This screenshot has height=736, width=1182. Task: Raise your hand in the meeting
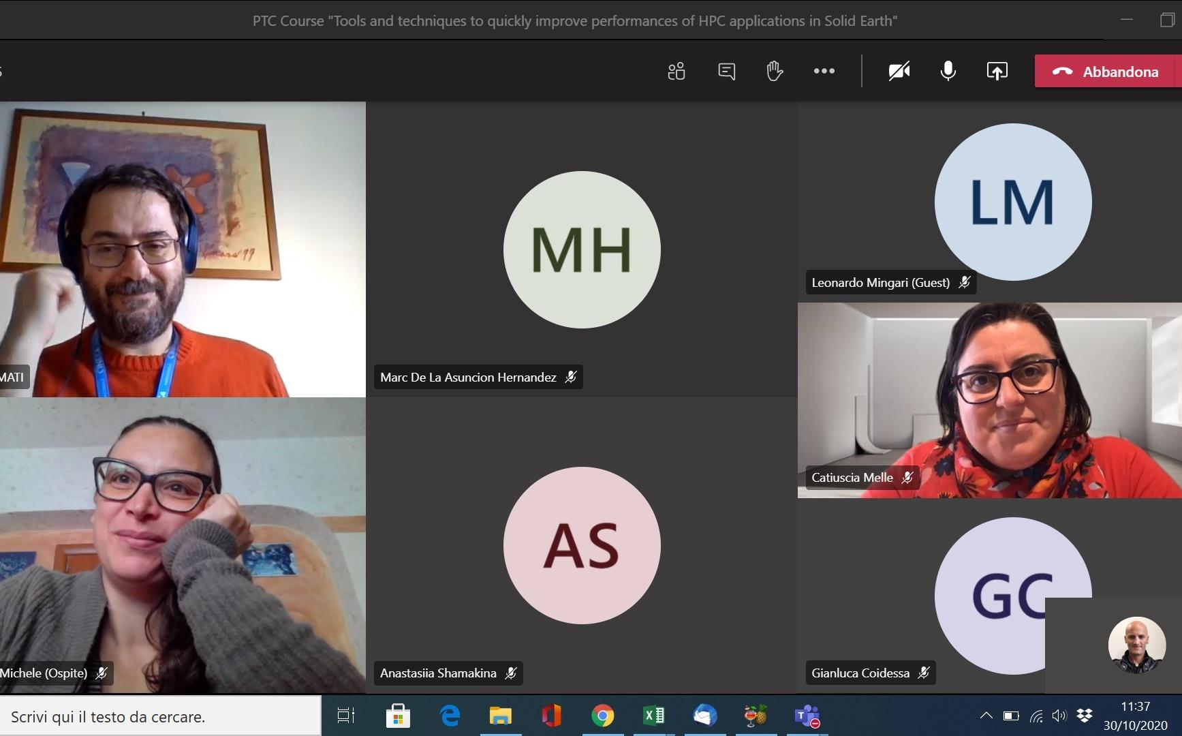[775, 71]
